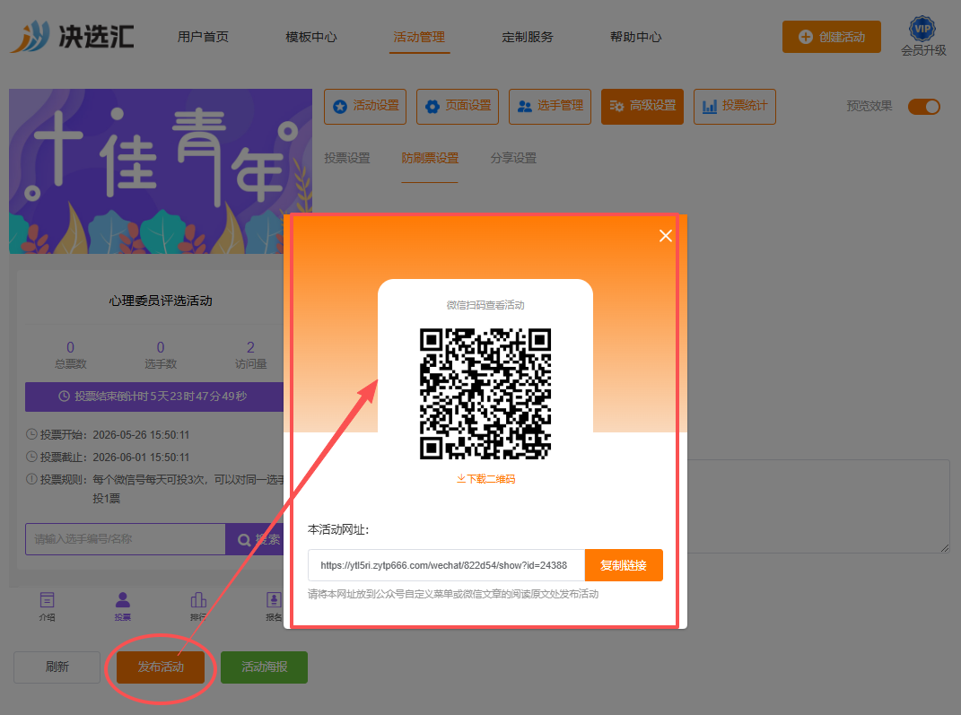Open the 介绍 icon in preview
This screenshot has height=715, width=961.
(48, 606)
